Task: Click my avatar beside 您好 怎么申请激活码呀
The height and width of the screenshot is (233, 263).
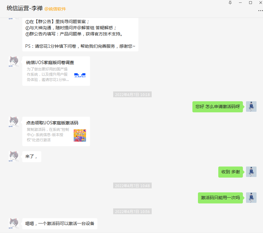Action: (251, 106)
